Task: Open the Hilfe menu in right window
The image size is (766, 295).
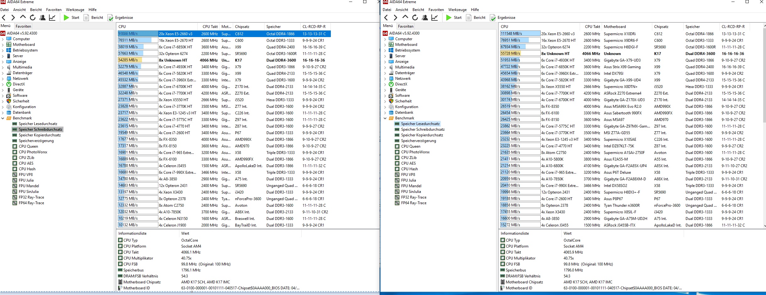Action: [x=475, y=10]
